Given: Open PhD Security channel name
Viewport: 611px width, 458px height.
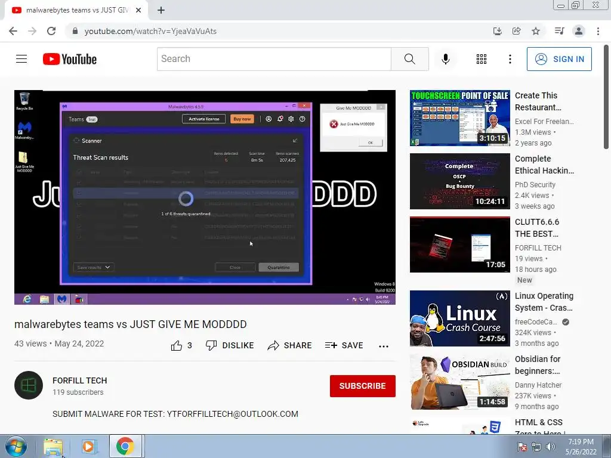Looking at the screenshot, I should pyautogui.click(x=535, y=185).
